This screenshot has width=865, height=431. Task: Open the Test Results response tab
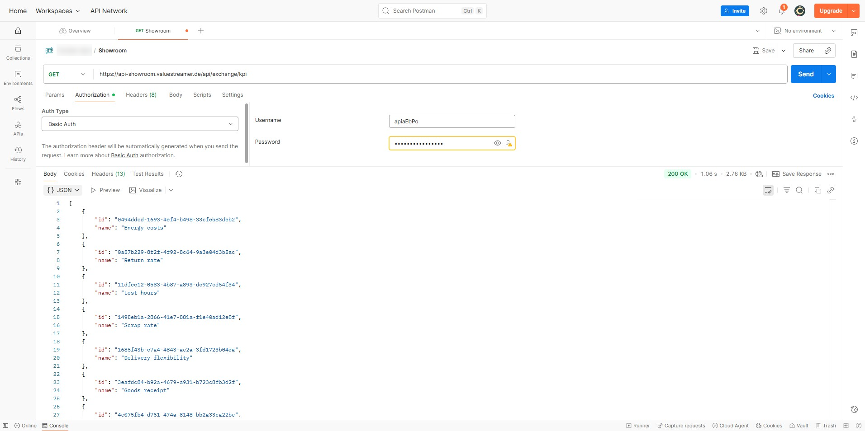(x=148, y=174)
